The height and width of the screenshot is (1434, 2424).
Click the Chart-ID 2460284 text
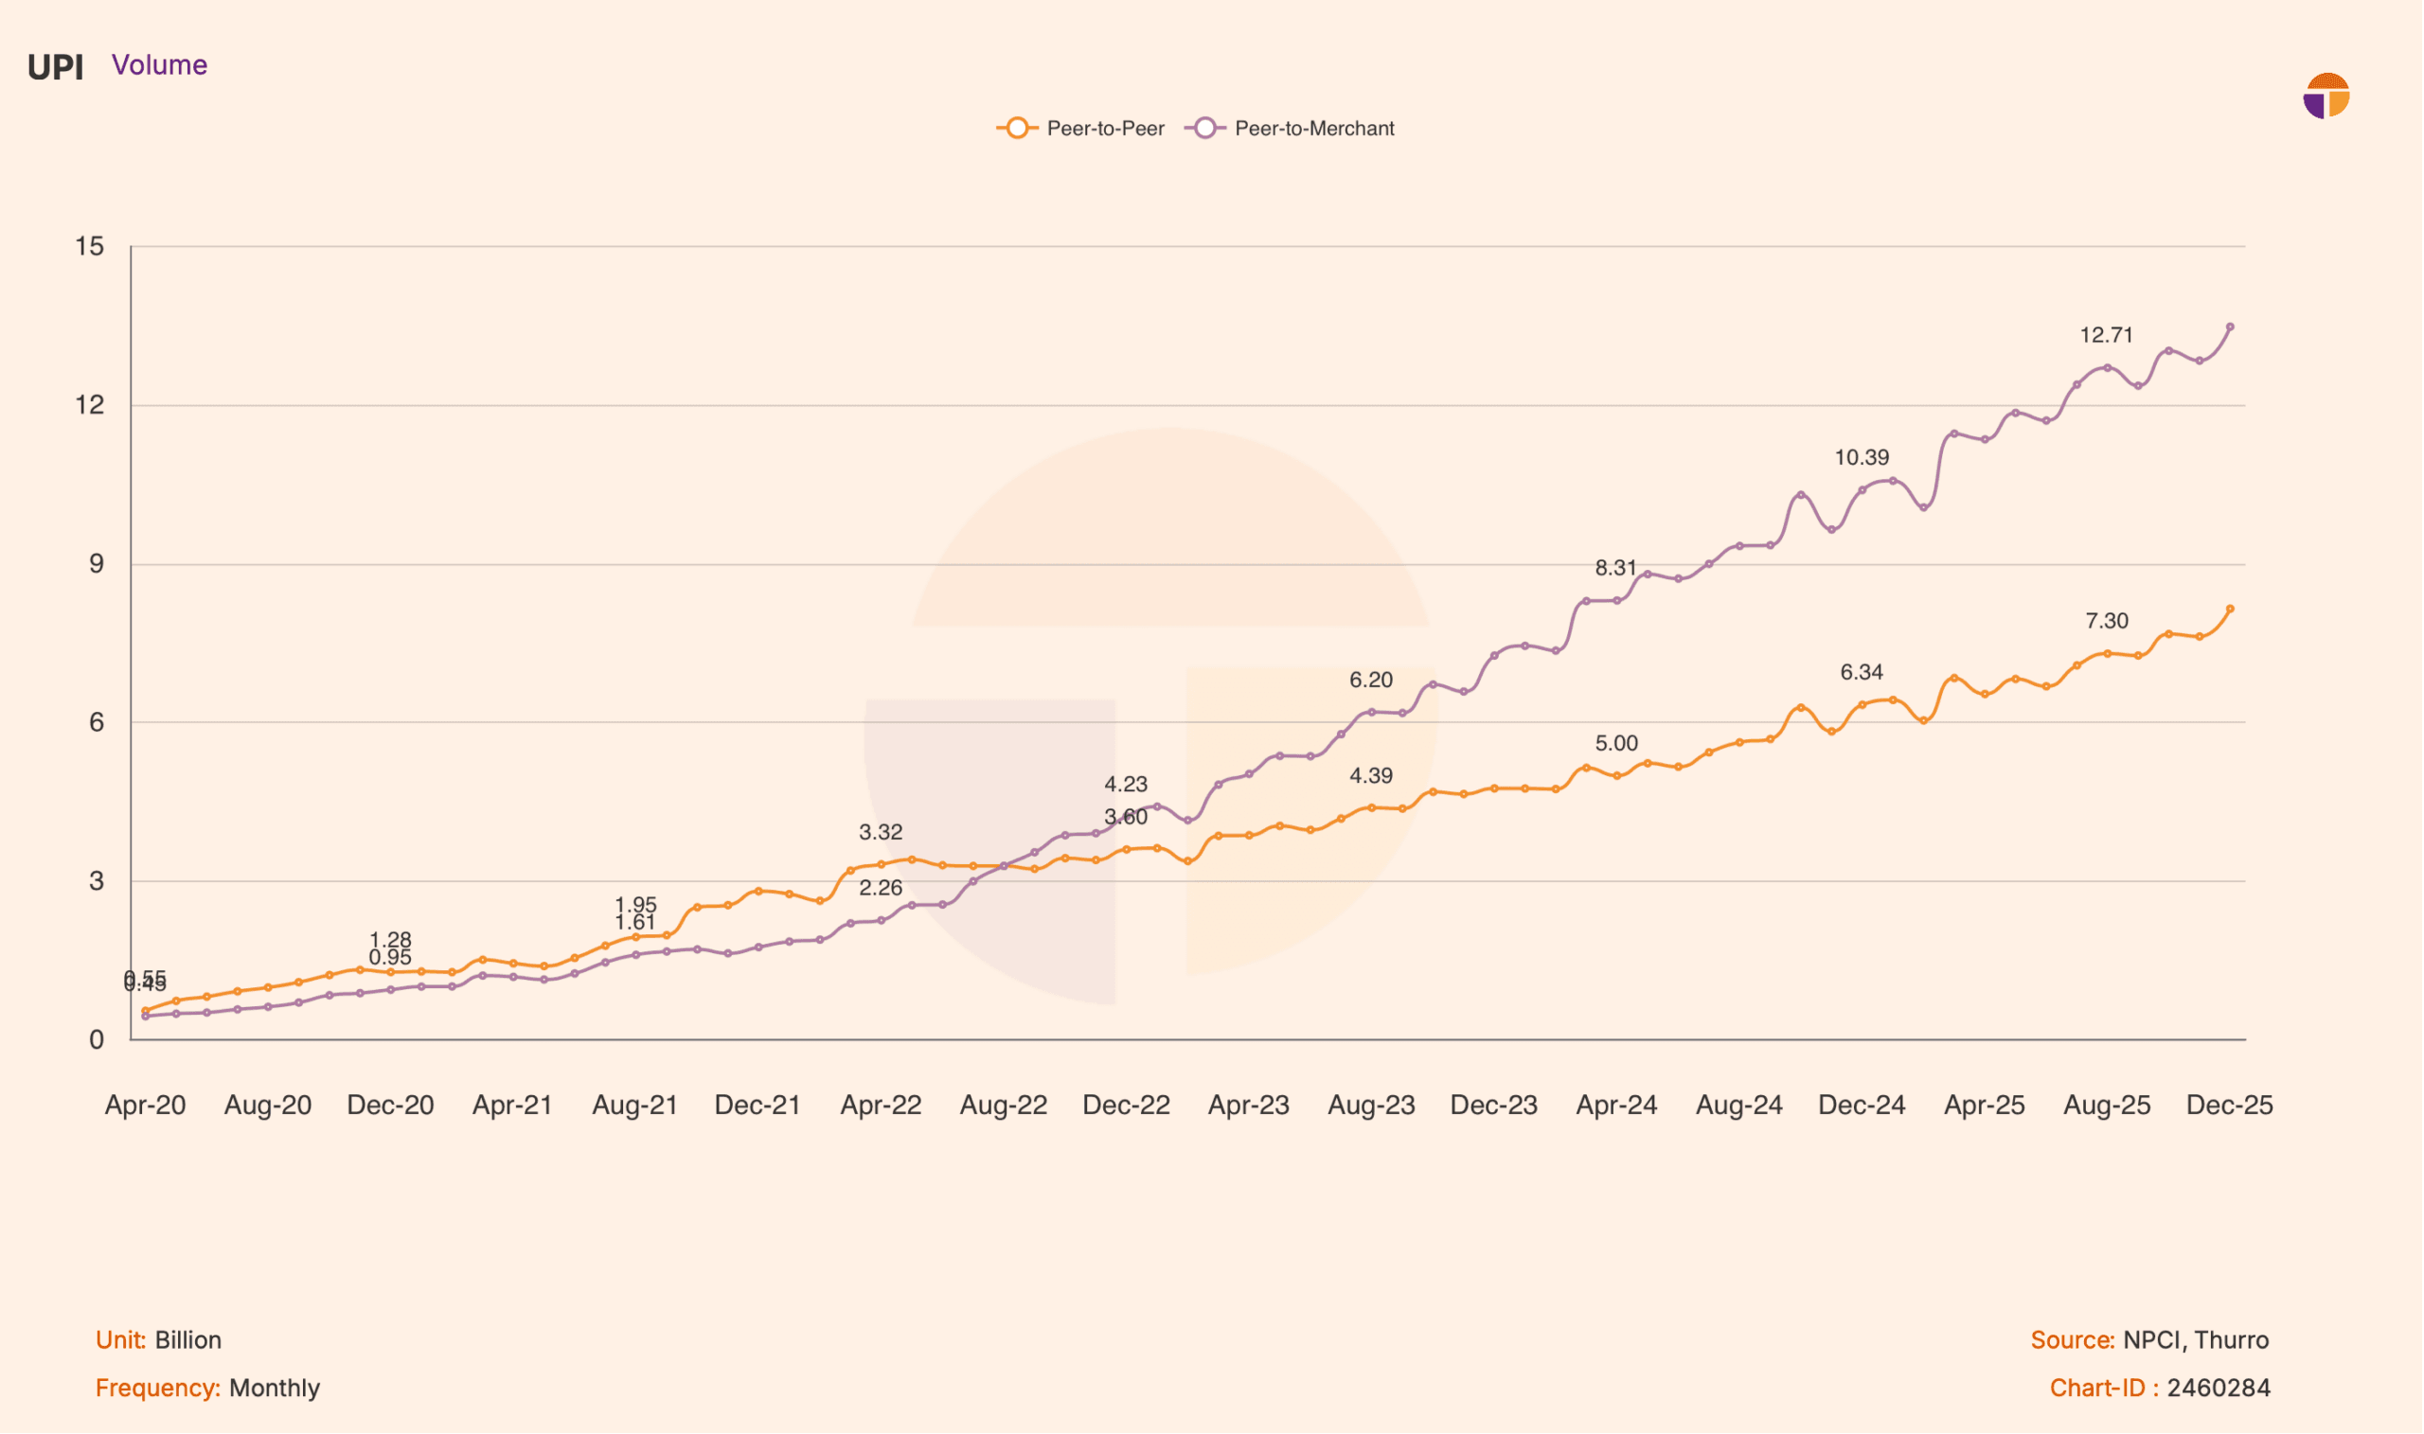click(x=2159, y=1389)
